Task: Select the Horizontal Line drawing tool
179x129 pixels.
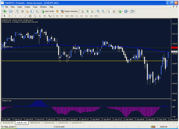Action: tap(20, 16)
